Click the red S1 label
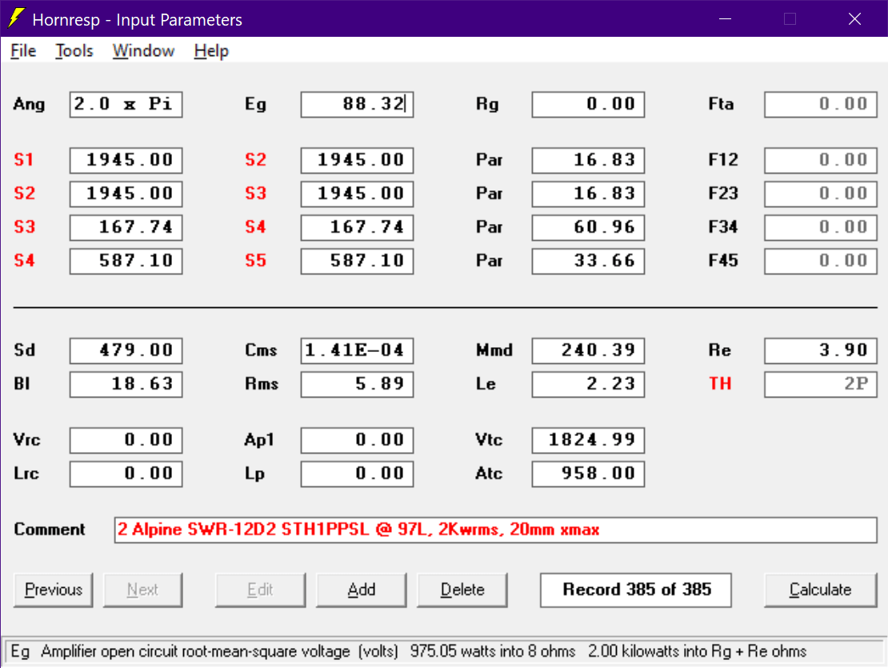 point(24,160)
